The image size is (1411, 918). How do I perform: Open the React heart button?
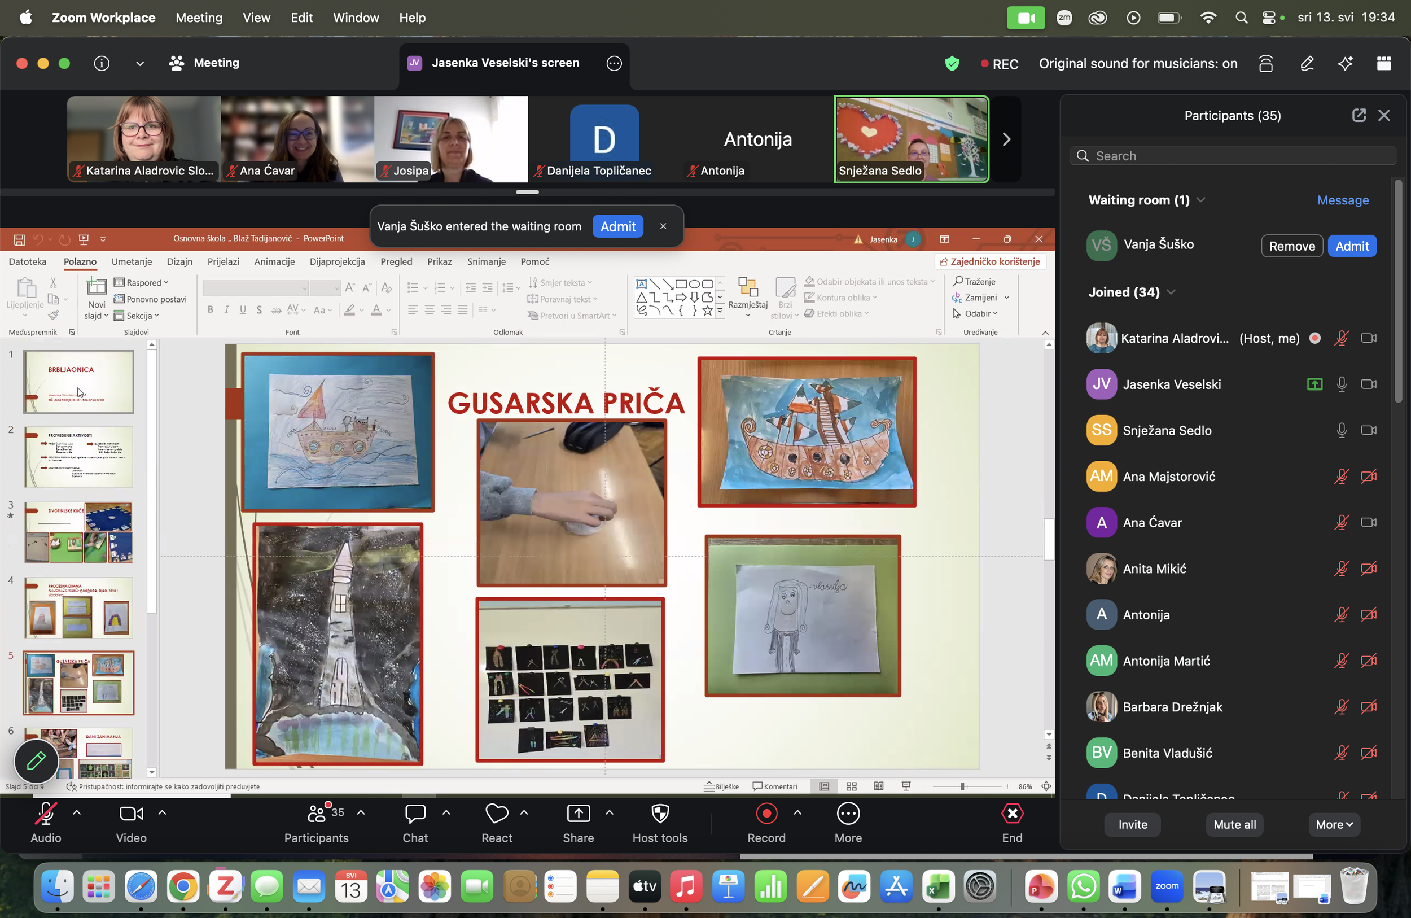pyautogui.click(x=497, y=823)
